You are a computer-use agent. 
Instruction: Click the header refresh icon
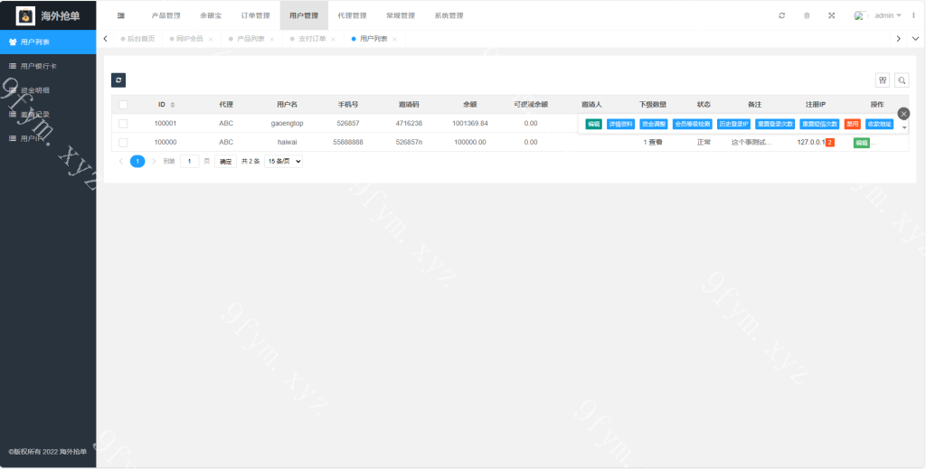tap(782, 16)
